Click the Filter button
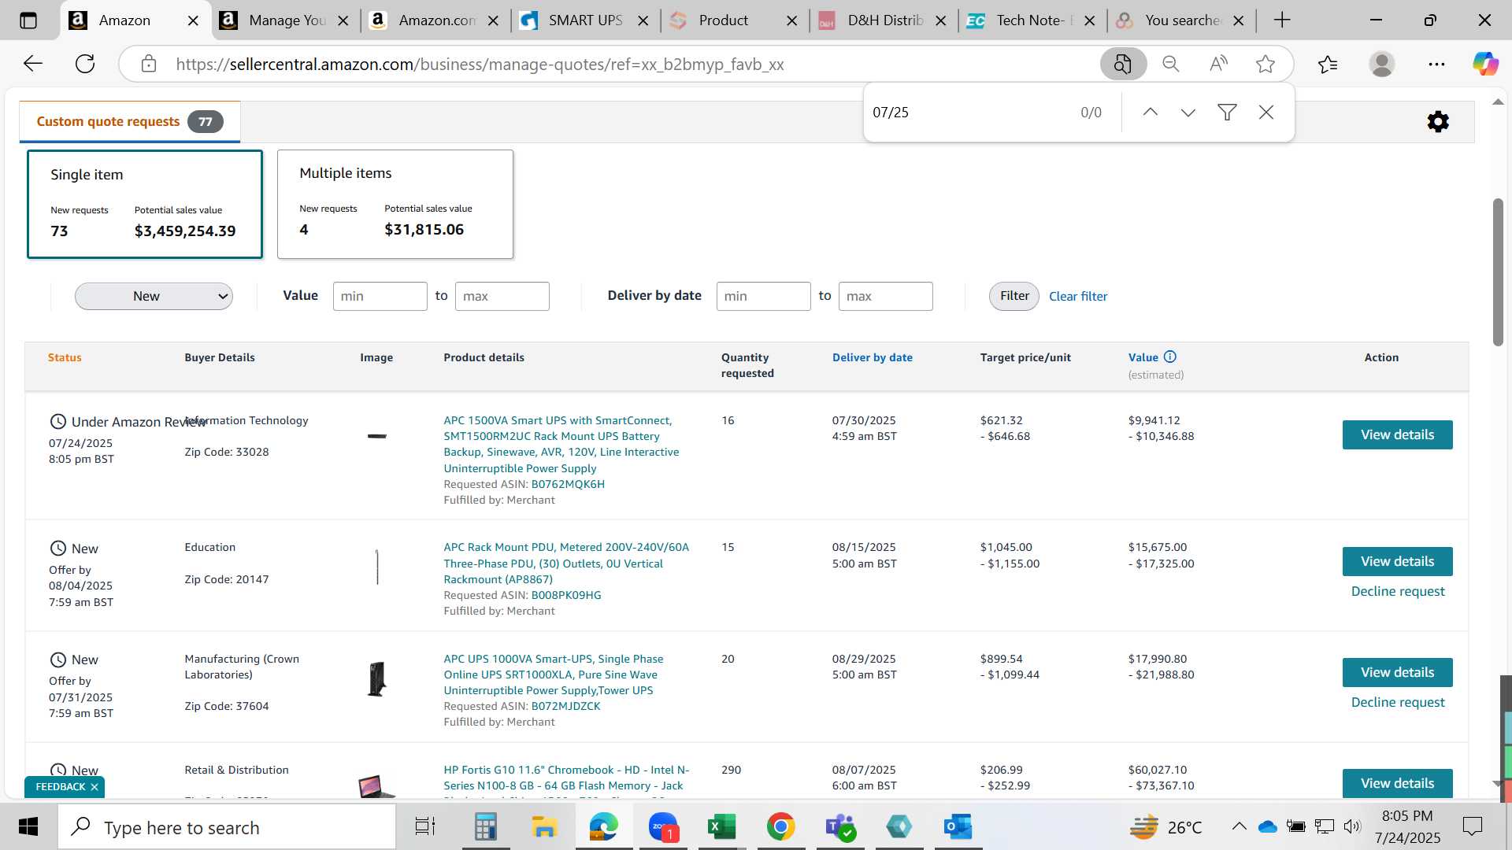 tap(1014, 296)
